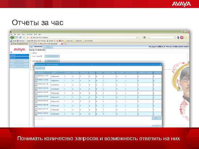This screenshot has width=199, height=149.
Task: Select the 08:00 PM row date cell
Action: tap(43, 114)
